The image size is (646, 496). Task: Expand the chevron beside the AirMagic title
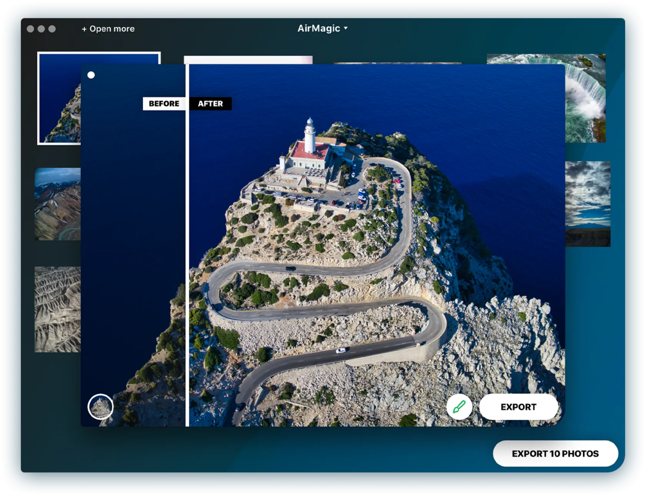point(345,28)
